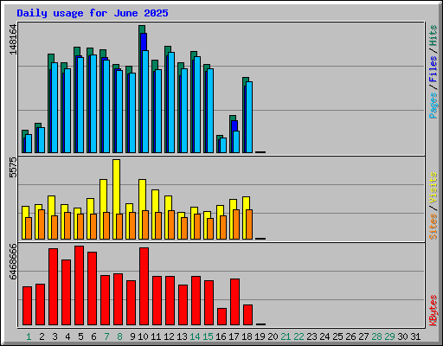This screenshot has height=346, width=443.
Task: Click day 2 label on the x-axis
Action: (x=42, y=336)
